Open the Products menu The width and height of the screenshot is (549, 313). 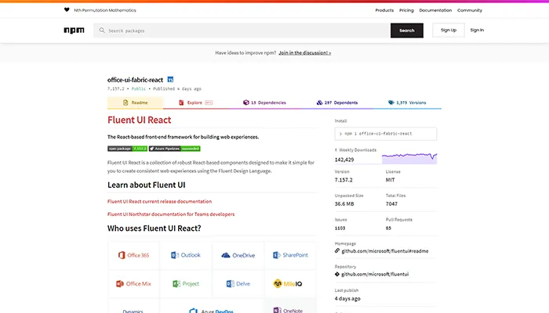coord(384,10)
